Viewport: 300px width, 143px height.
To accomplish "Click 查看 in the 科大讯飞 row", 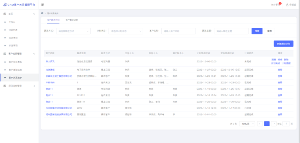I will (x=274, y=60).
